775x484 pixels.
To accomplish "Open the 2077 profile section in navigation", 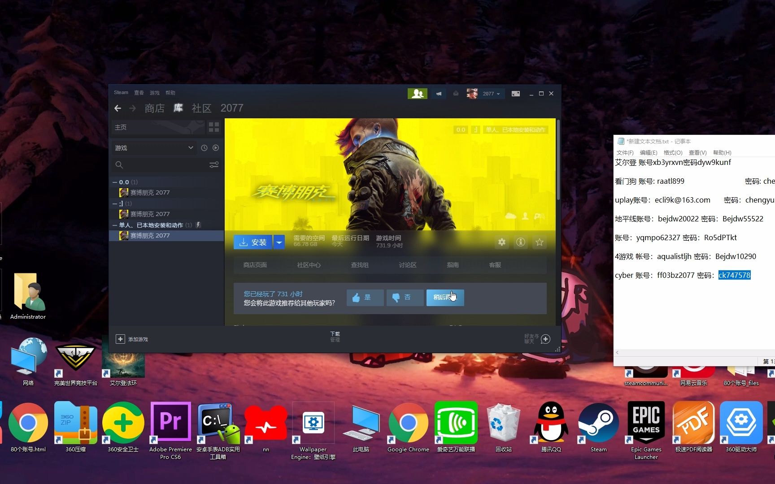I will [232, 108].
